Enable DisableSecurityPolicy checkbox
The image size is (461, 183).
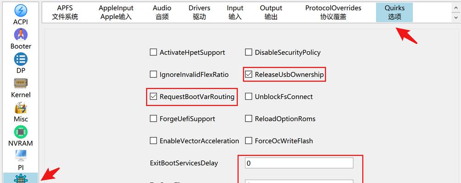pyautogui.click(x=249, y=52)
